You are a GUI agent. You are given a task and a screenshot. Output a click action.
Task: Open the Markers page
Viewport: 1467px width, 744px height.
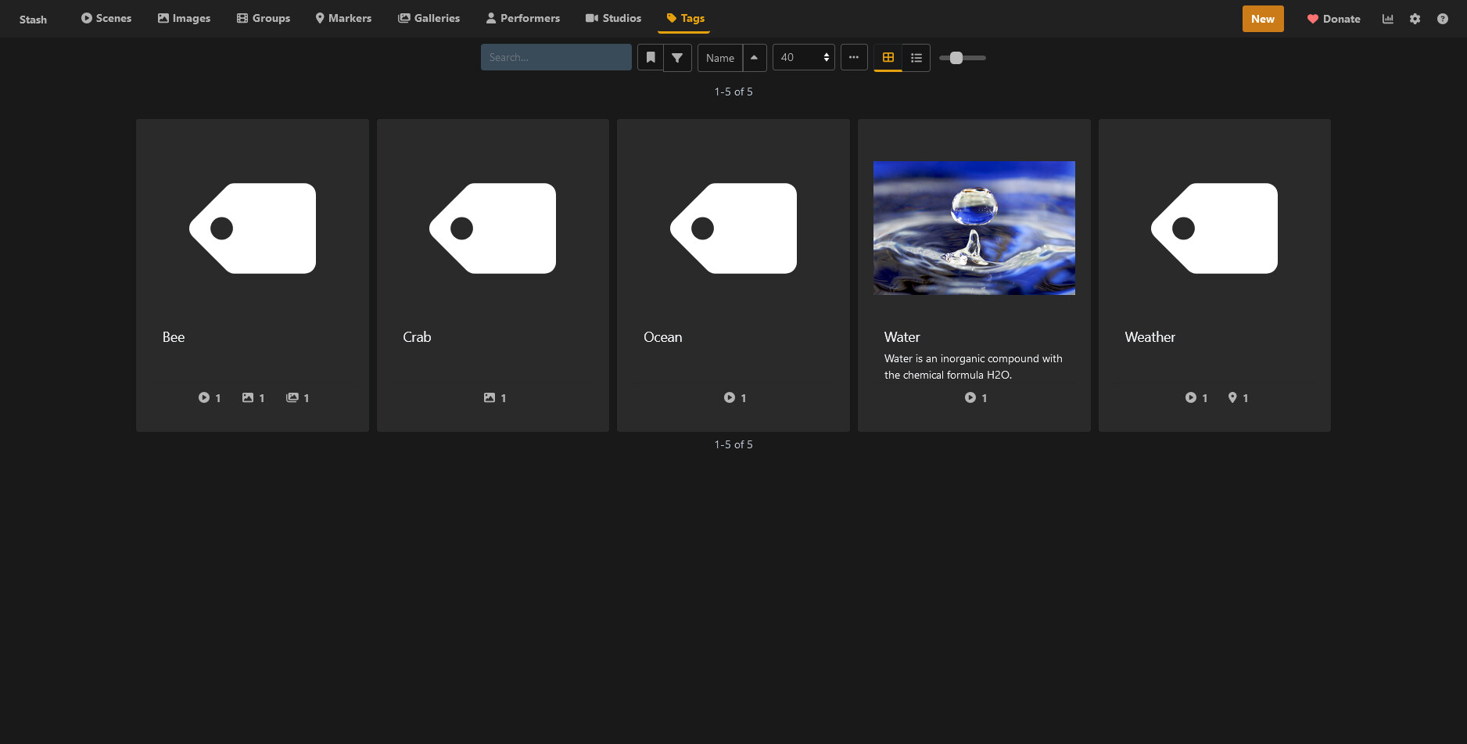[343, 18]
